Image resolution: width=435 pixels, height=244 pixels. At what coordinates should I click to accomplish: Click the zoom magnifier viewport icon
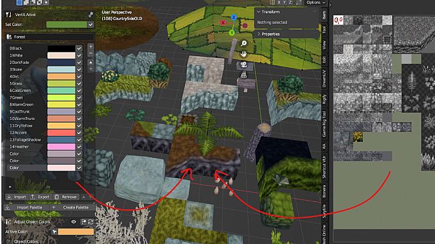(x=244, y=43)
